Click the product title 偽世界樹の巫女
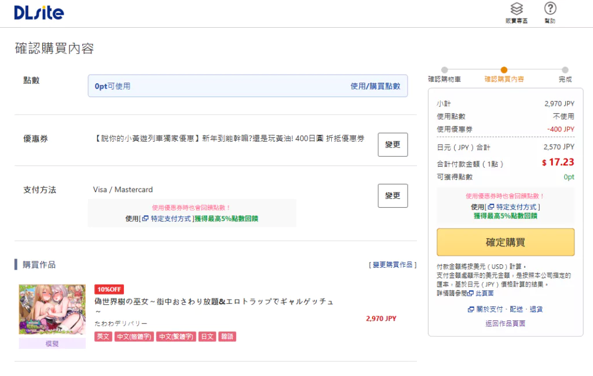593x376 pixels. point(214,302)
